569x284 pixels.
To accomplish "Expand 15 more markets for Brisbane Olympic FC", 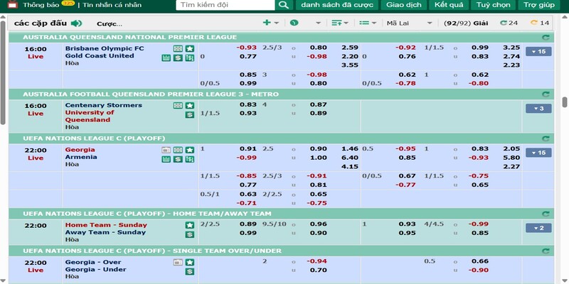I will [x=538, y=52].
